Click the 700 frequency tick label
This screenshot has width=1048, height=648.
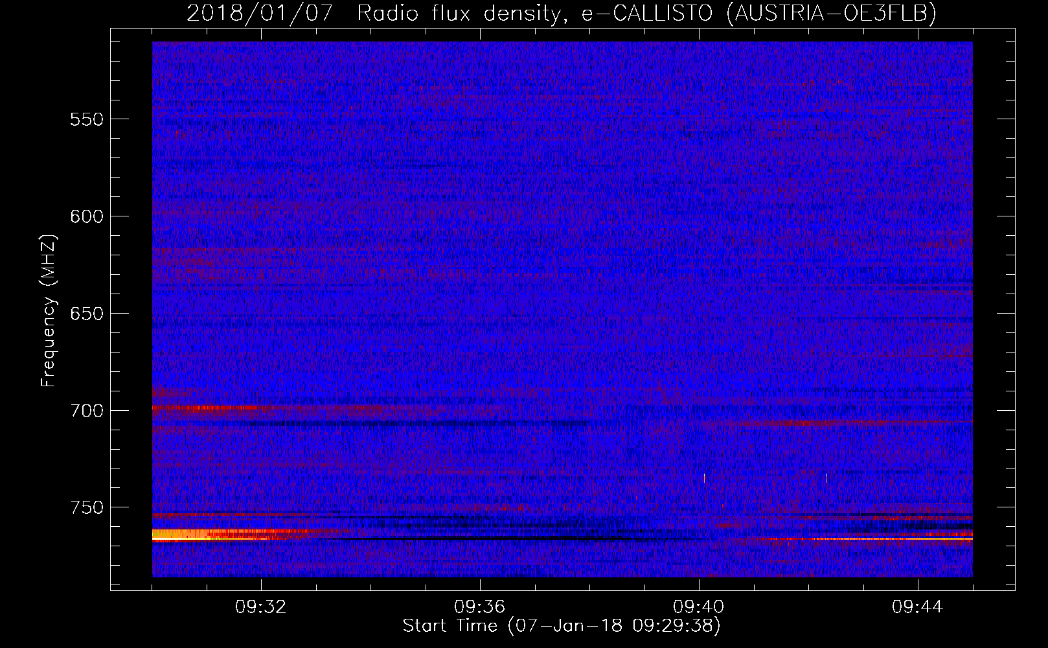[87, 411]
